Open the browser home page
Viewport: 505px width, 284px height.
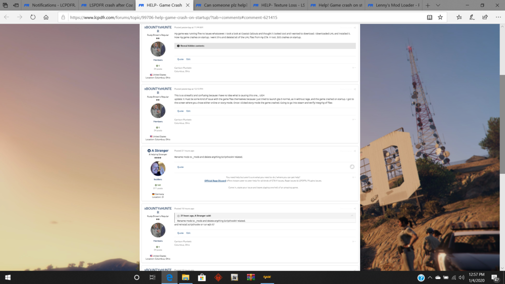pos(46,17)
